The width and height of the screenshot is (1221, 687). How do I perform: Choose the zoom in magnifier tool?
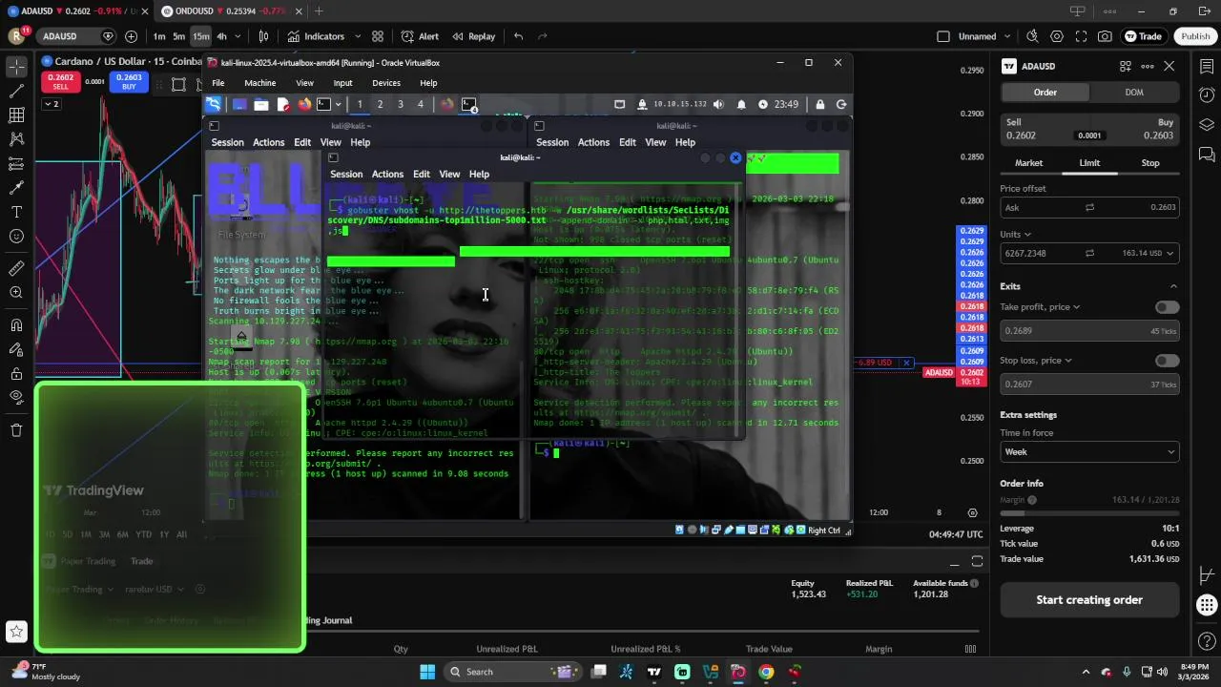(16, 293)
